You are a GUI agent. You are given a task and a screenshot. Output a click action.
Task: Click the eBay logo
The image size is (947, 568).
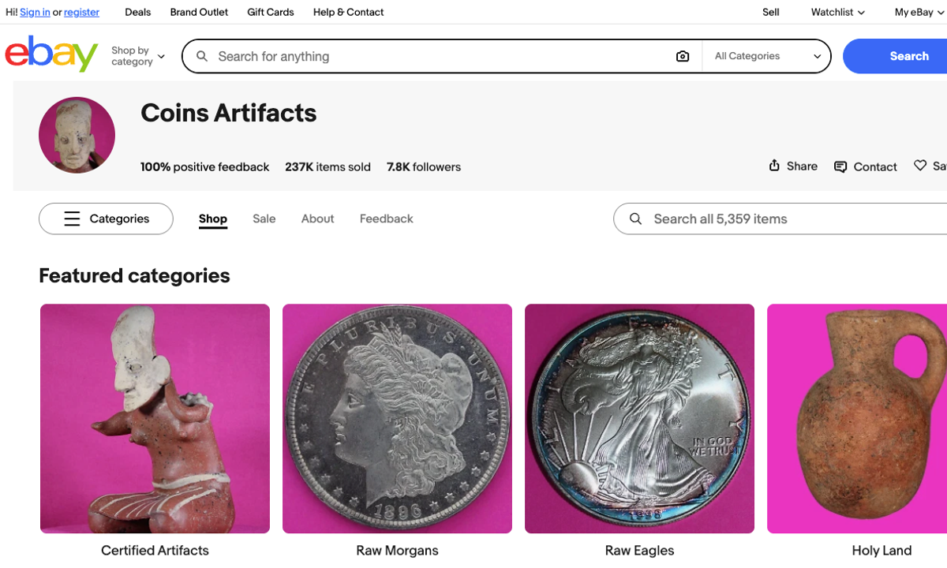pos(51,54)
